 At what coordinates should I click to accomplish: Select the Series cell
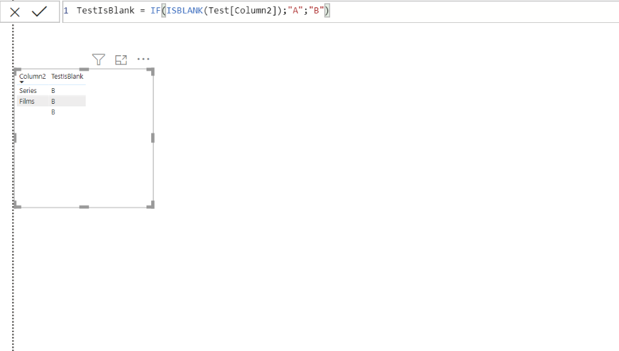(x=28, y=90)
